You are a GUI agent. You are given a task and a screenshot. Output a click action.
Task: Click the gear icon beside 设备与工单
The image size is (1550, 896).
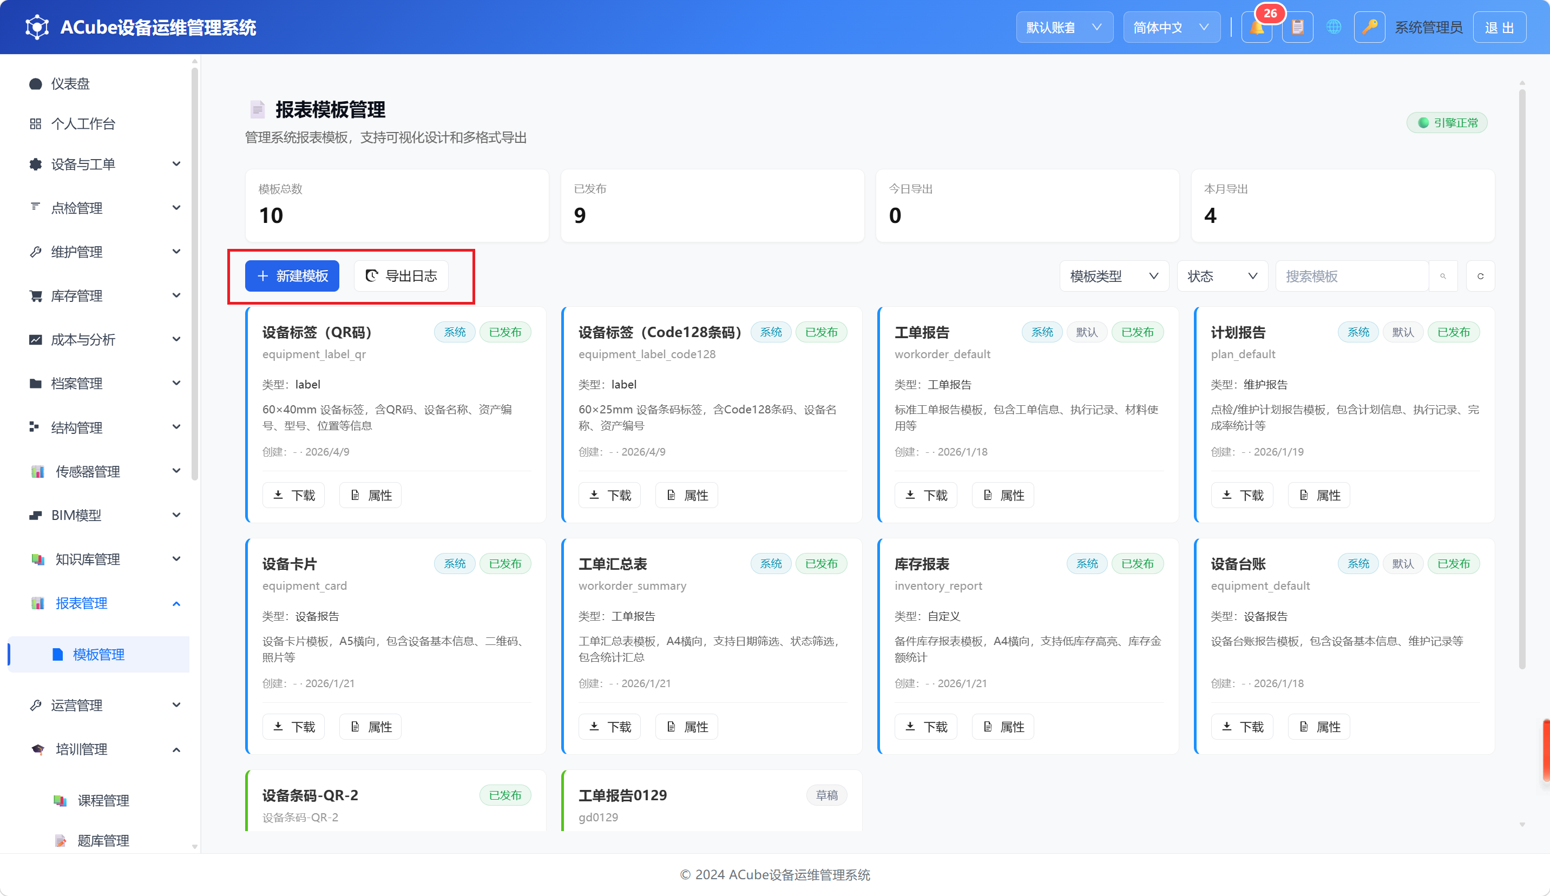click(36, 164)
